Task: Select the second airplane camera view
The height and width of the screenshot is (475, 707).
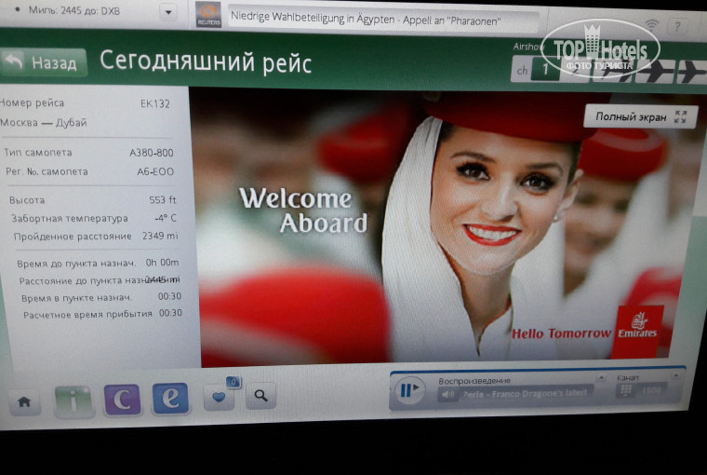Action: coord(654,72)
